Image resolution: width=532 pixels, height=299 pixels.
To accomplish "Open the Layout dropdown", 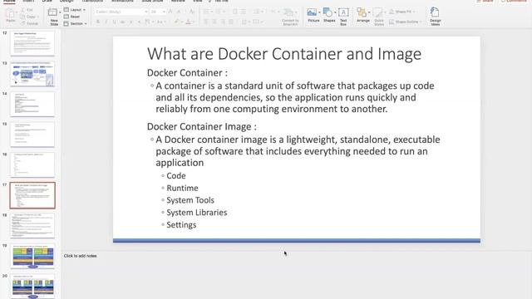I will click(75, 10).
